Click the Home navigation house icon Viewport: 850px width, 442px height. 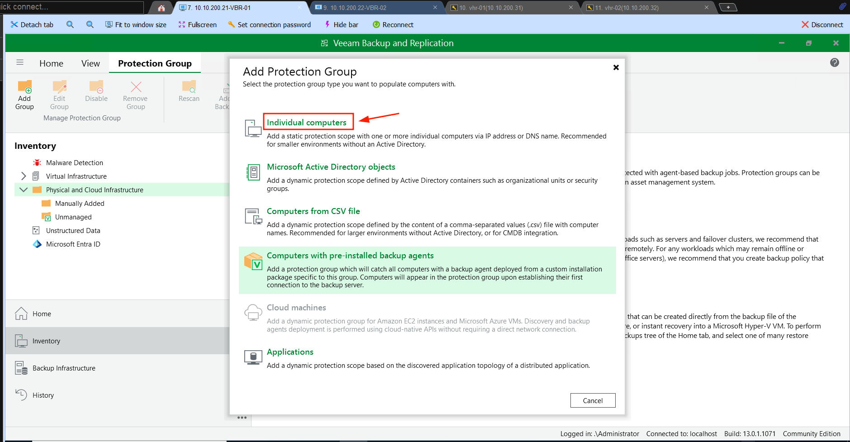[21, 314]
